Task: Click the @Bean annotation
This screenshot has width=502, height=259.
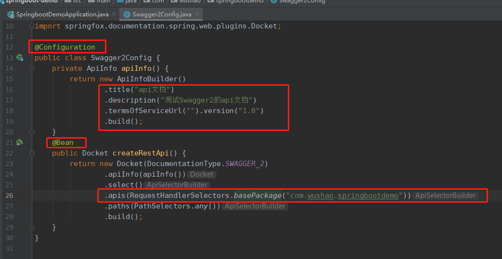Action: pos(63,142)
